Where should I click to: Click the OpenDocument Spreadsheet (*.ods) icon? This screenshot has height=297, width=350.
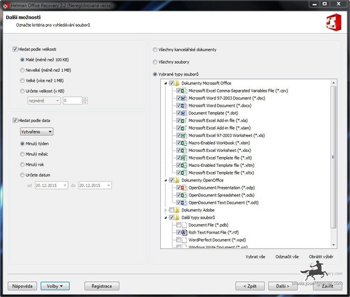coord(184,195)
